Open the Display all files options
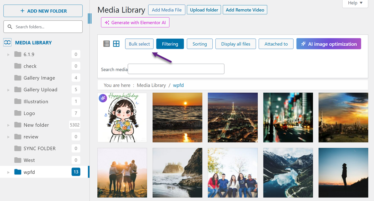 point(235,44)
